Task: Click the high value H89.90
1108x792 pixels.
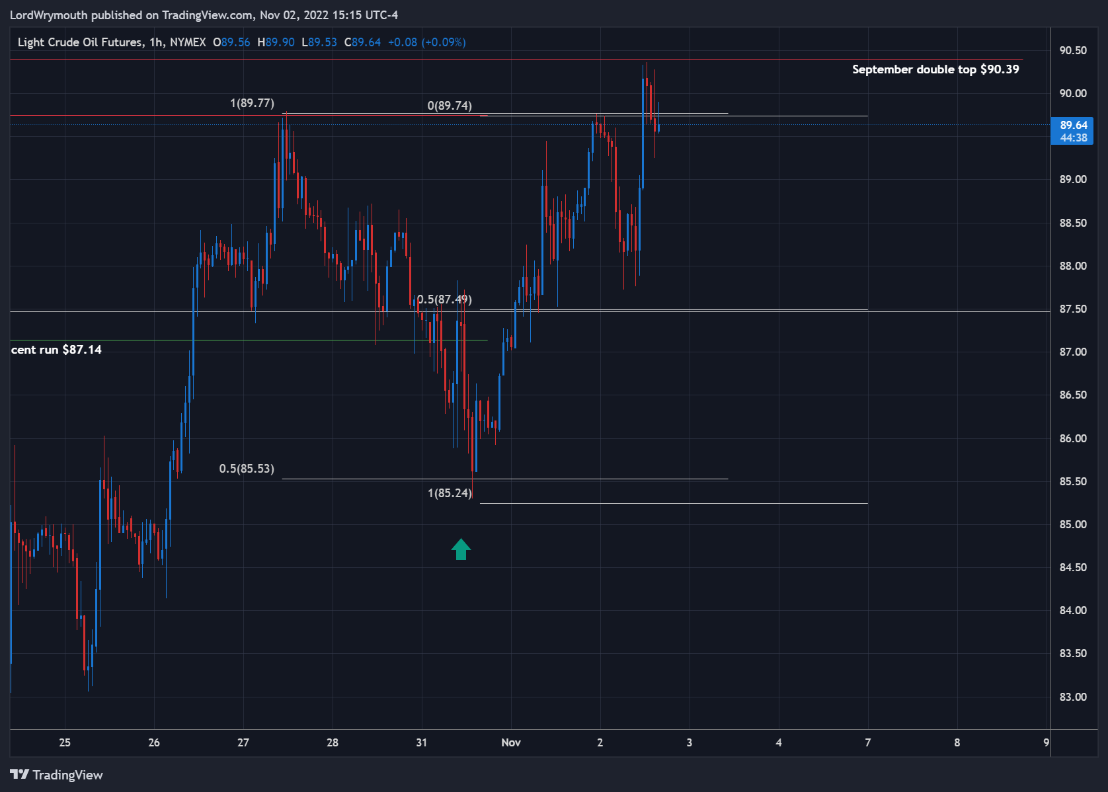Action: pos(276,42)
